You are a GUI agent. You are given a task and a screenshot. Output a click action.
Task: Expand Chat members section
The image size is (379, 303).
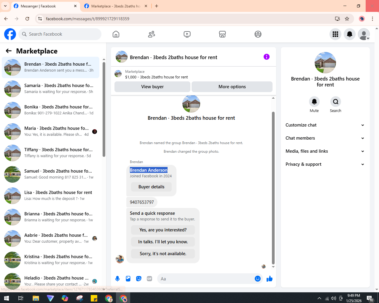pyautogui.click(x=325, y=138)
